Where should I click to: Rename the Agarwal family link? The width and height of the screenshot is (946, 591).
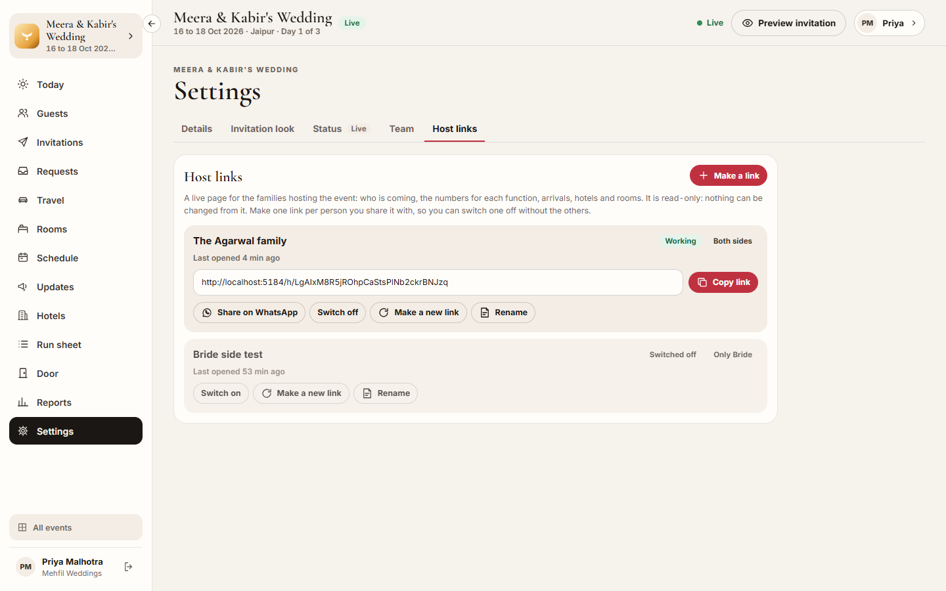coord(503,313)
